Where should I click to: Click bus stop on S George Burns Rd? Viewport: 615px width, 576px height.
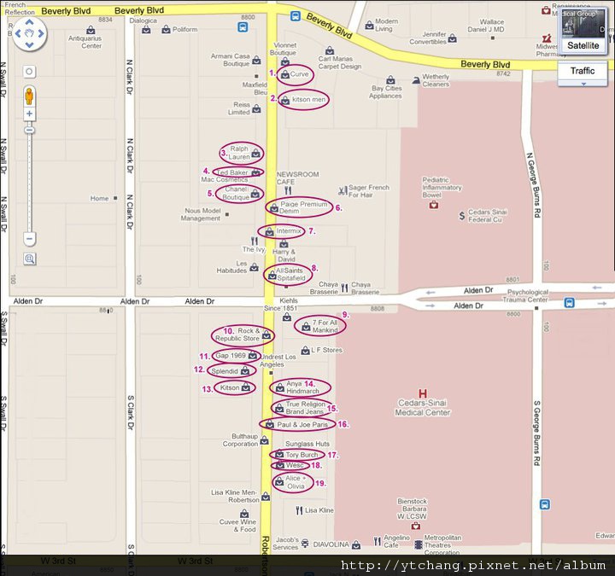[544, 504]
